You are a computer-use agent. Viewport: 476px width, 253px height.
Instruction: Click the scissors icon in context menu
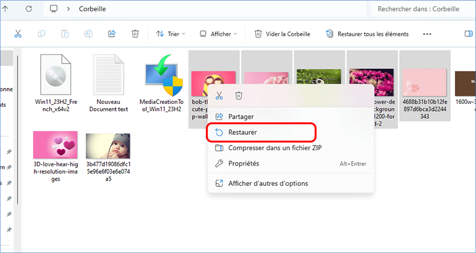[219, 95]
